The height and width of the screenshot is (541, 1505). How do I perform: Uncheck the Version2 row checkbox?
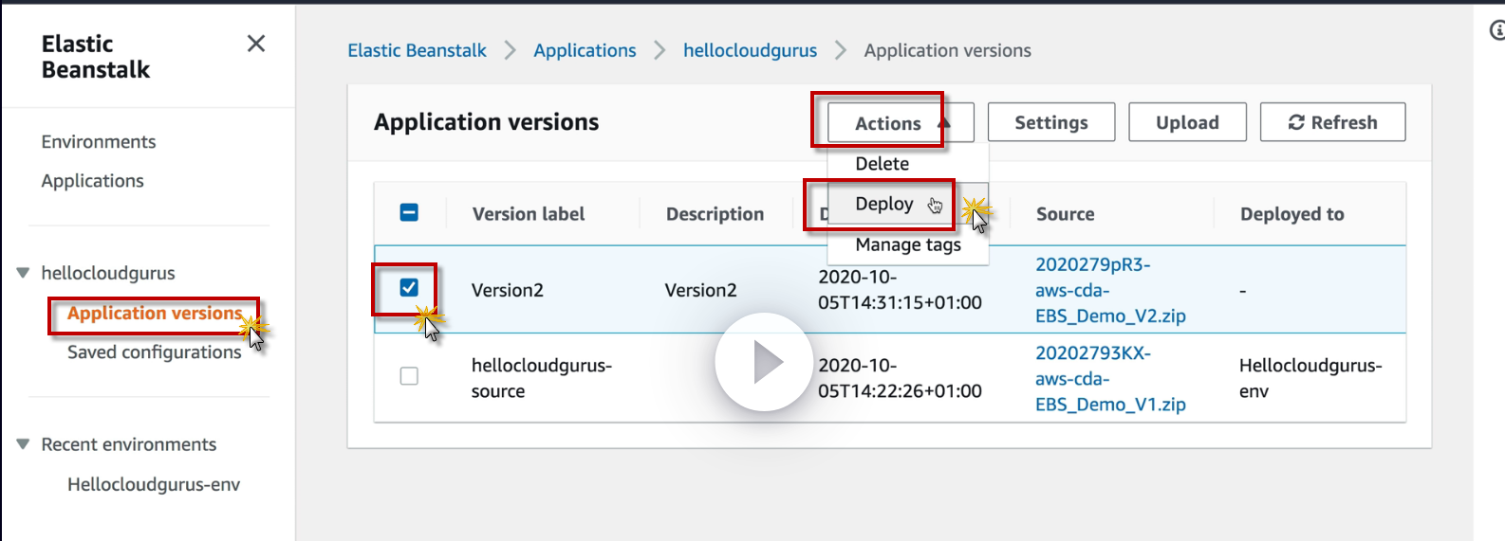click(409, 287)
